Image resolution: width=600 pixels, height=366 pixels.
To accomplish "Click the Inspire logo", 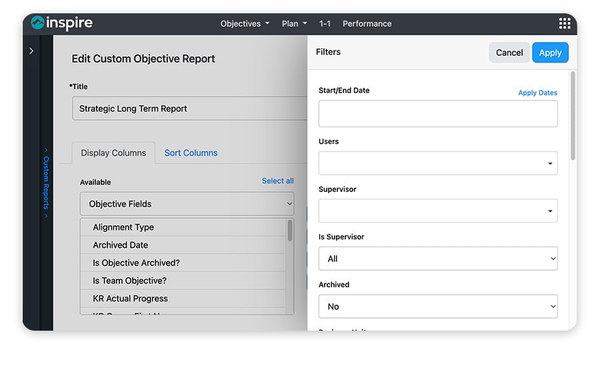I will point(61,23).
